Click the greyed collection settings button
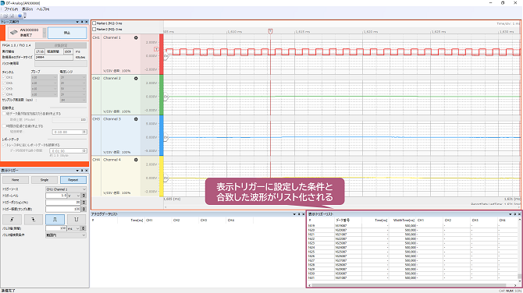 pyautogui.click(x=61, y=45)
